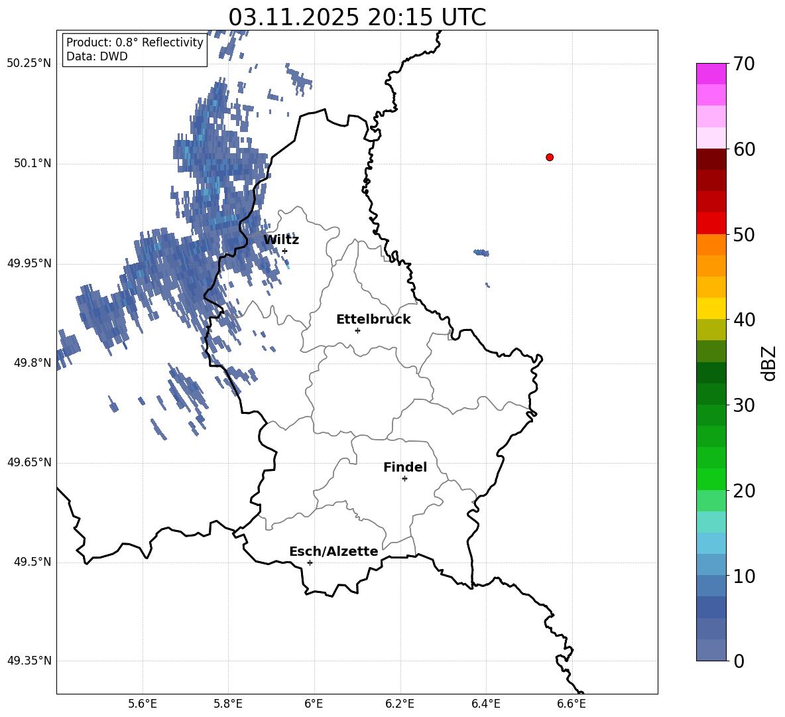Image resolution: width=785 pixels, height=717 pixels.
Task: Select the Findel city label
Action: pyautogui.click(x=405, y=467)
